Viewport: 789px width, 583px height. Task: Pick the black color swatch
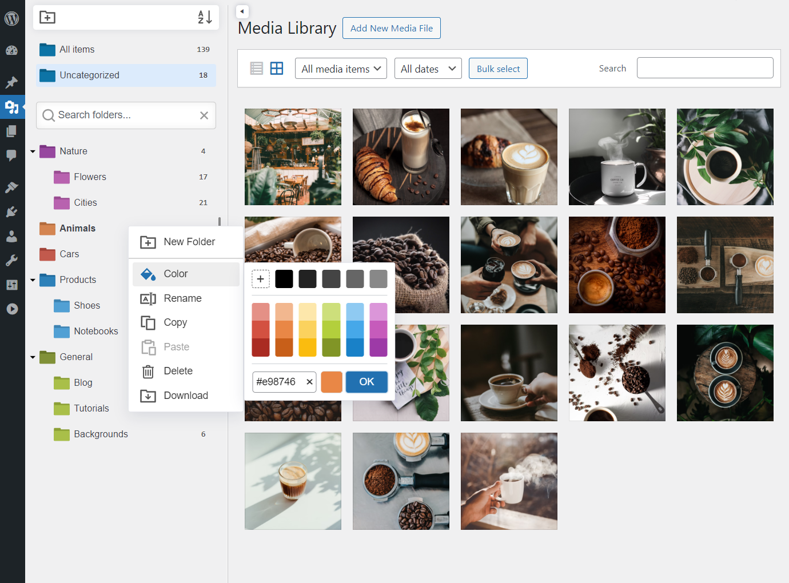coord(284,279)
